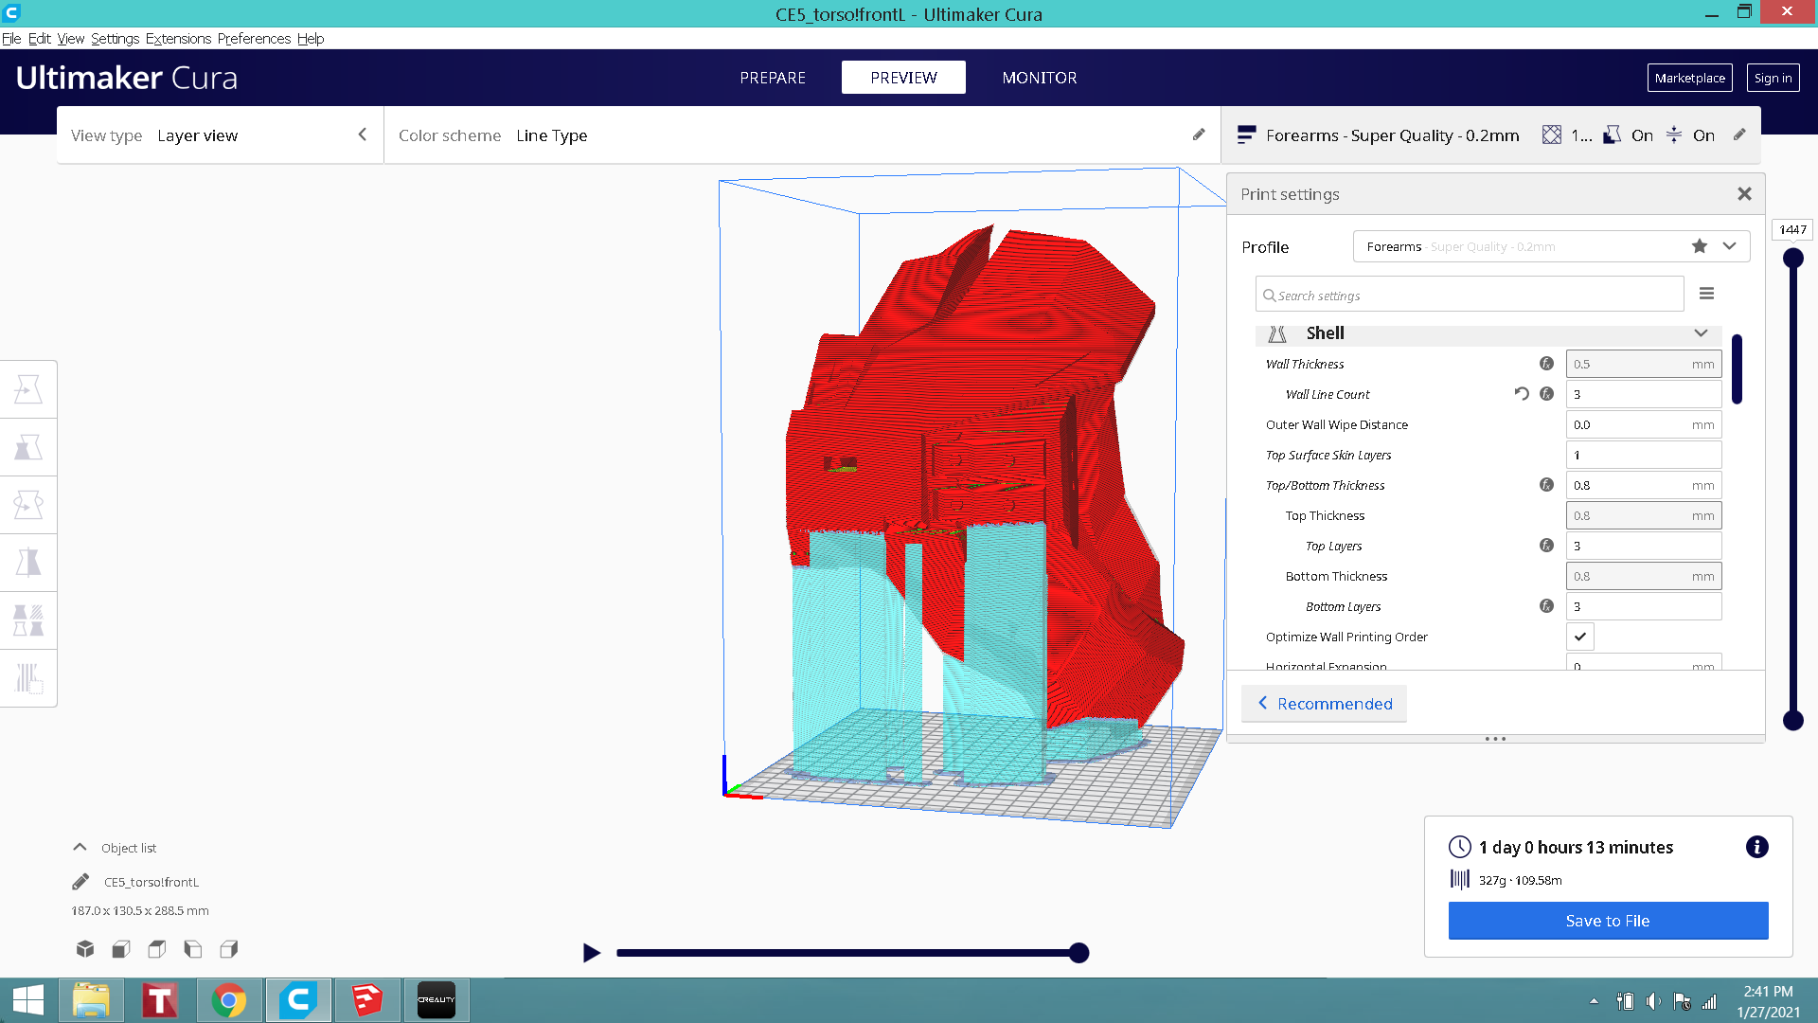
Task: Switch to right side view camera icon
Action: click(229, 948)
